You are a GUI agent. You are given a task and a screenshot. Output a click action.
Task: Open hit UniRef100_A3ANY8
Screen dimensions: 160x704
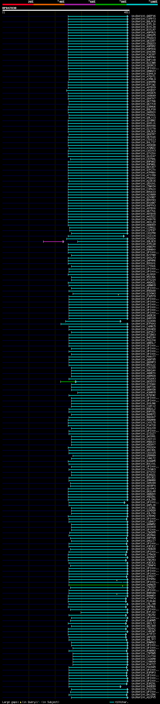coord(143,392)
